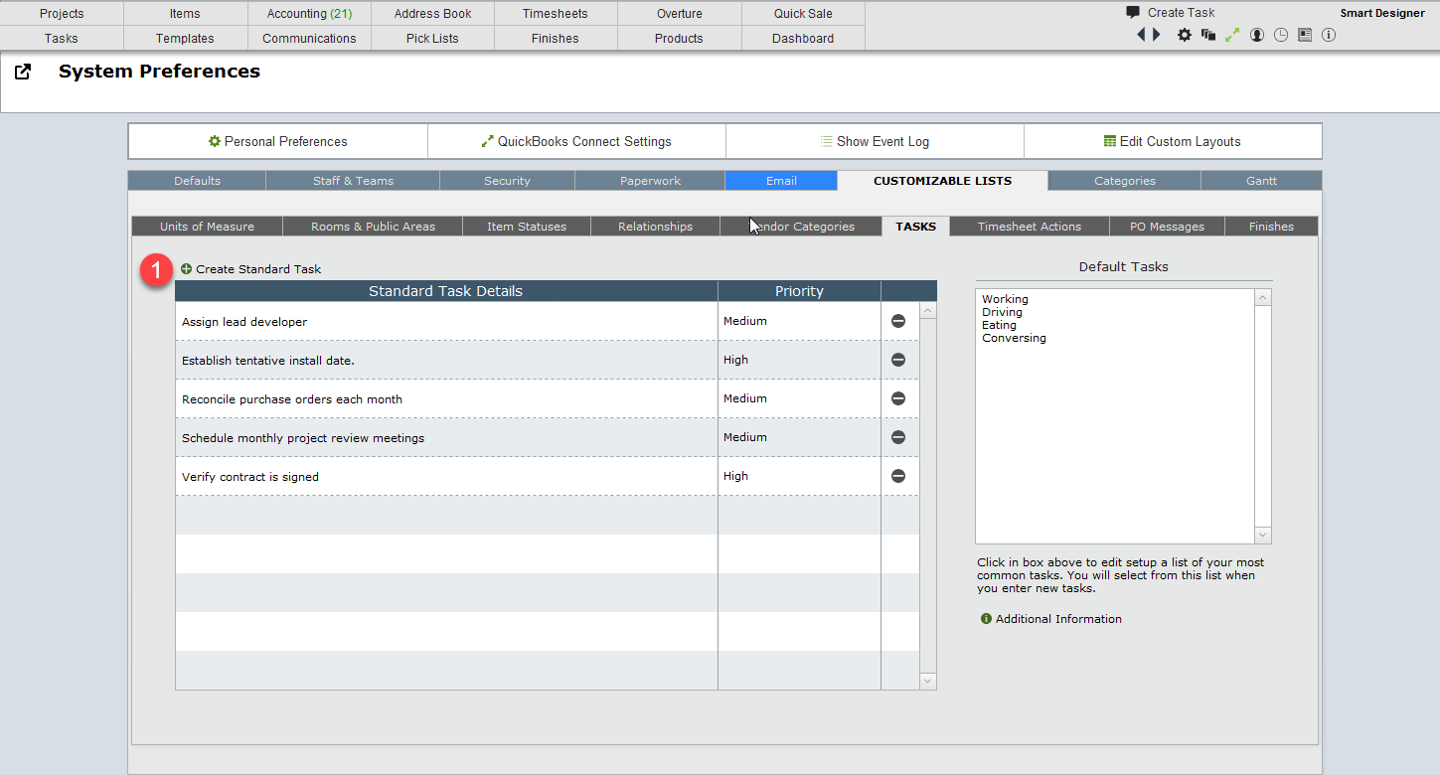Go to the Tasks module
The height and width of the screenshot is (775, 1440).
(x=62, y=38)
